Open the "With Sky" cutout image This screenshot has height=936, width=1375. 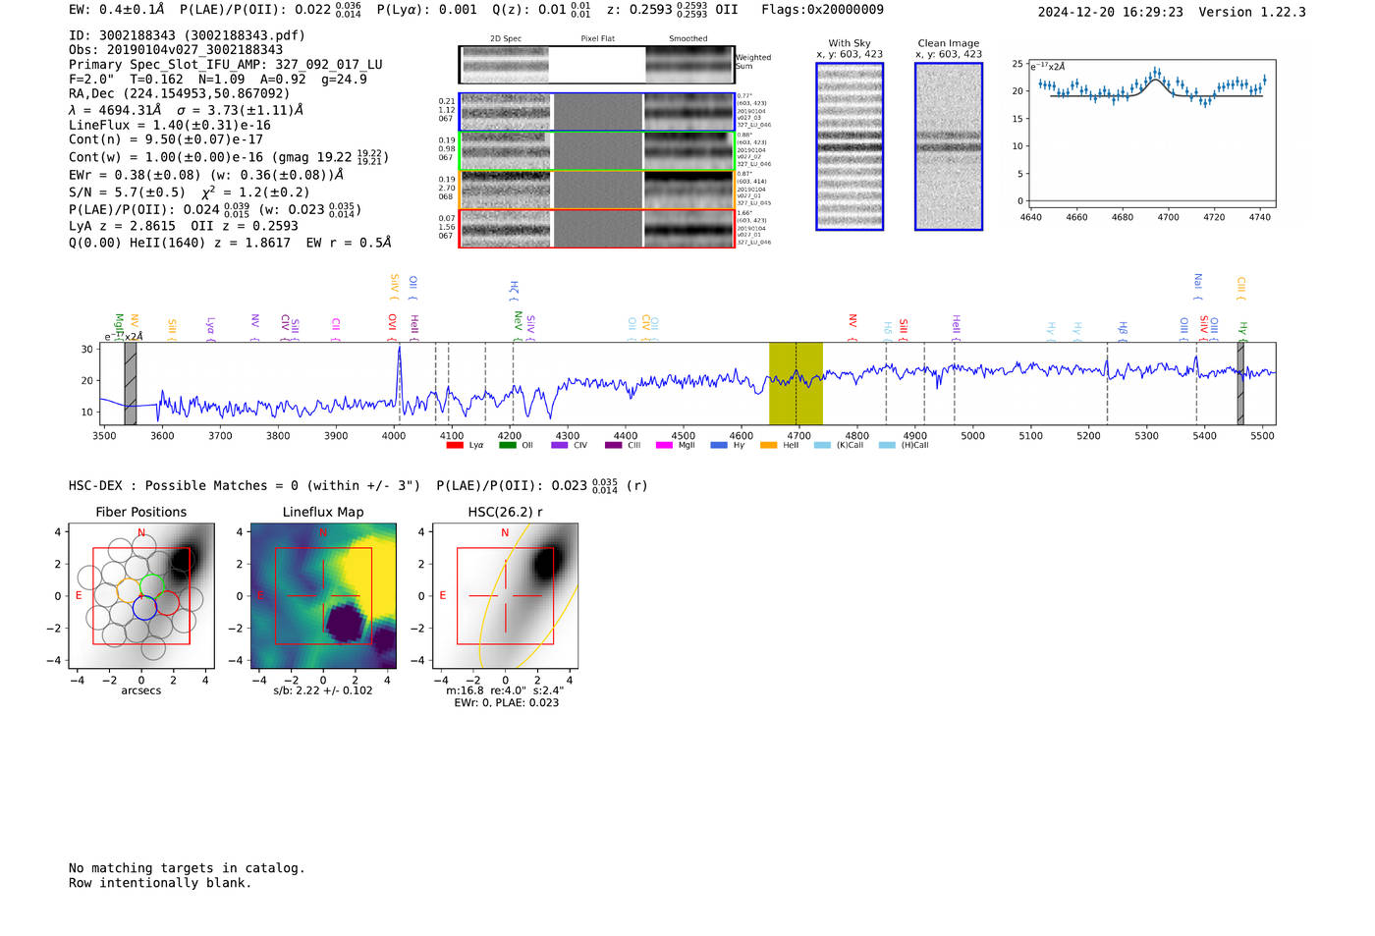pyautogui.click(x=850, y=146)
